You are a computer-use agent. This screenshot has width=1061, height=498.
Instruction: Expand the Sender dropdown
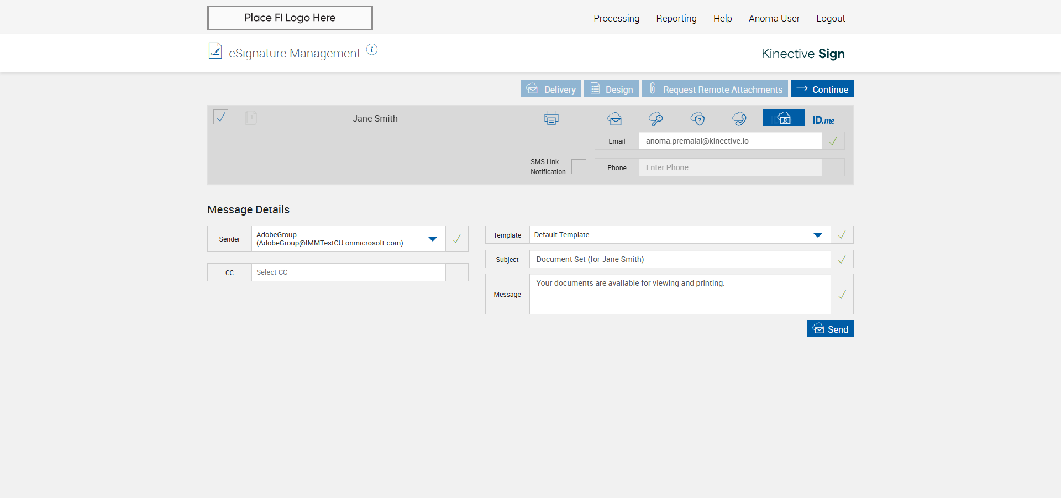pos(433,239)
